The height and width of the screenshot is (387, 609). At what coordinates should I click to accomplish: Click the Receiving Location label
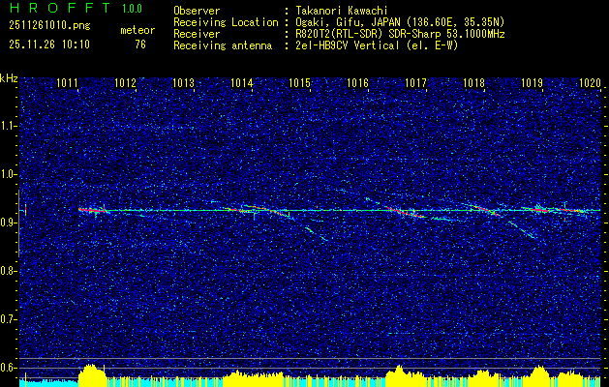tap(226, 22)
